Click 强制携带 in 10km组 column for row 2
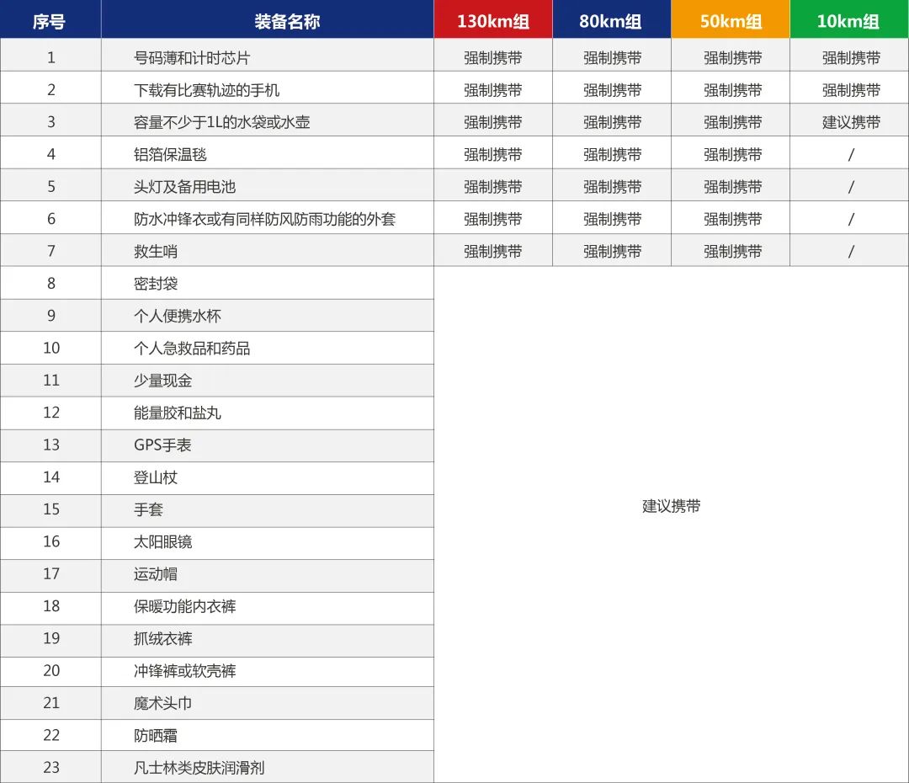Image resolution: width=909 pixels, height=783 pixels. pos(851,90)
